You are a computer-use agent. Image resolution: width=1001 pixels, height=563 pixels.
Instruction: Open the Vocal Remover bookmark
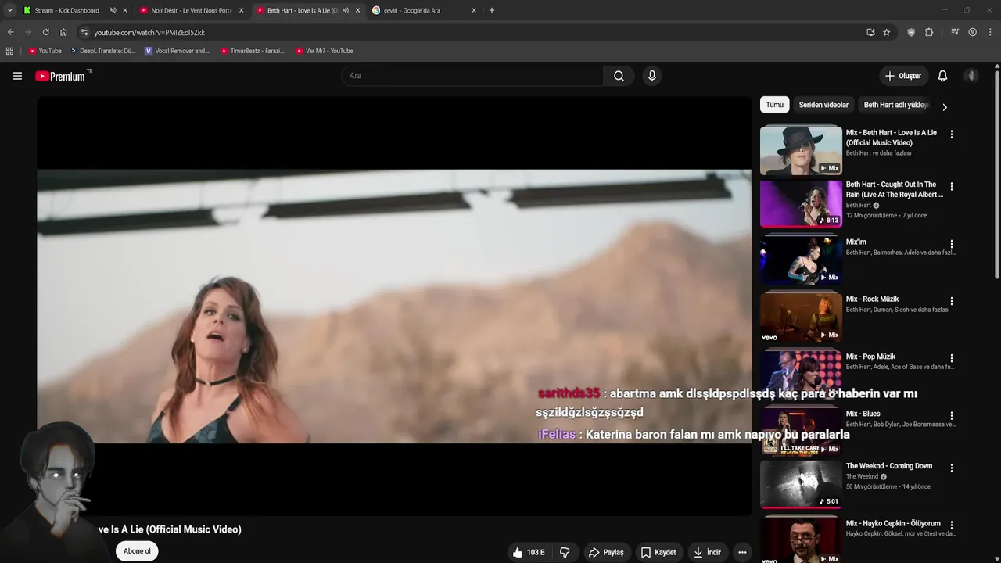click(178, 51)
